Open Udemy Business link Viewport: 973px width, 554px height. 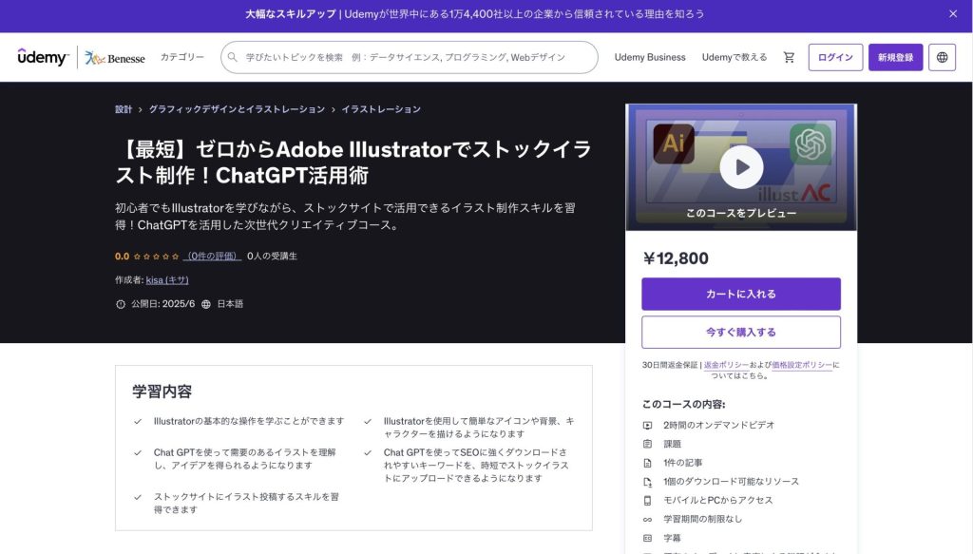pos(650,57)
